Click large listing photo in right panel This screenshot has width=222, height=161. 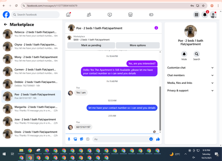(190, 31)
